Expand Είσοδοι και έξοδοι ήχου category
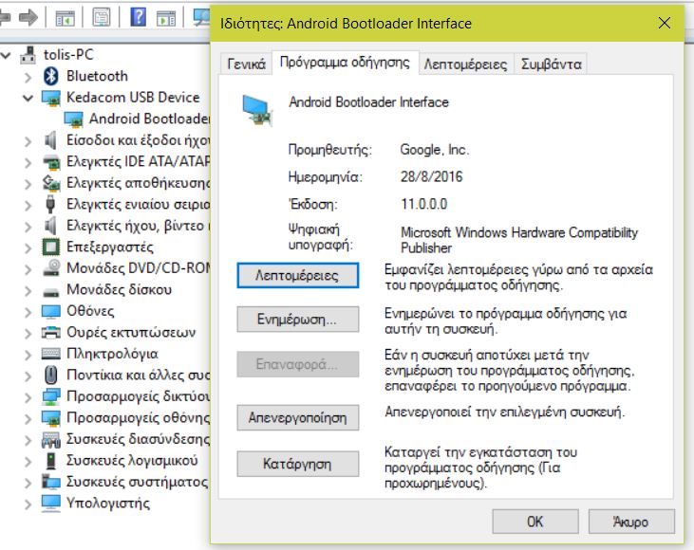This screenshot has width=694, height=550. pyautogui.click(x=28, y=141)
